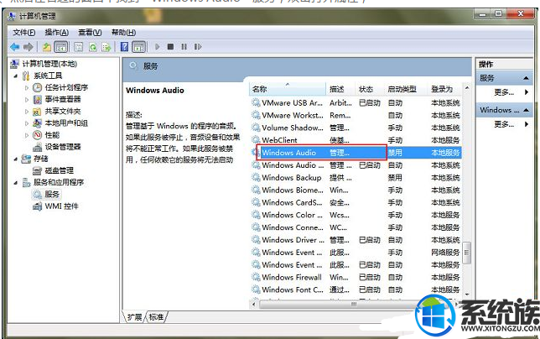Select 共享文件夹 in the tree
The width and height of the screenshot is (540, 339).
click(63, 112)
